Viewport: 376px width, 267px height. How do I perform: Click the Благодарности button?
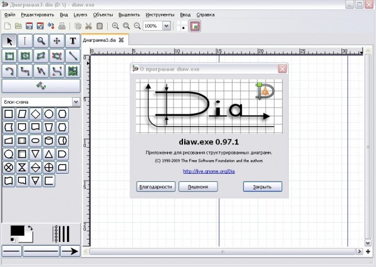point(156,187)
